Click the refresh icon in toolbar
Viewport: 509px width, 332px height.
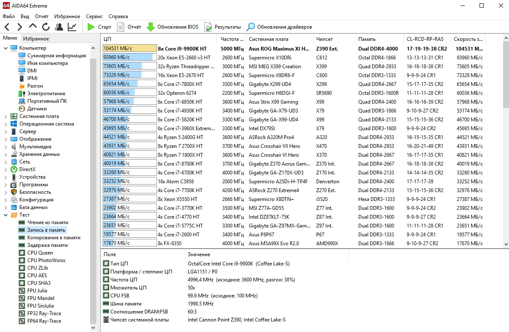(x=45, y=27)
